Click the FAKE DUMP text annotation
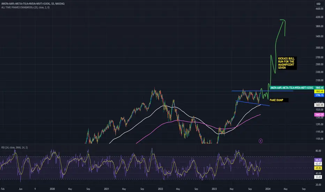The height and width of the screenshot is (192, 325). coord(279,100)
